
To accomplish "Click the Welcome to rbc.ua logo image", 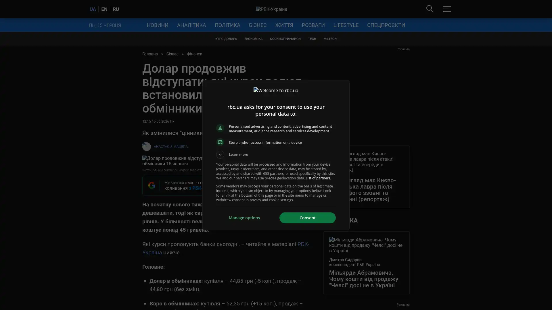I will [276, 90].
